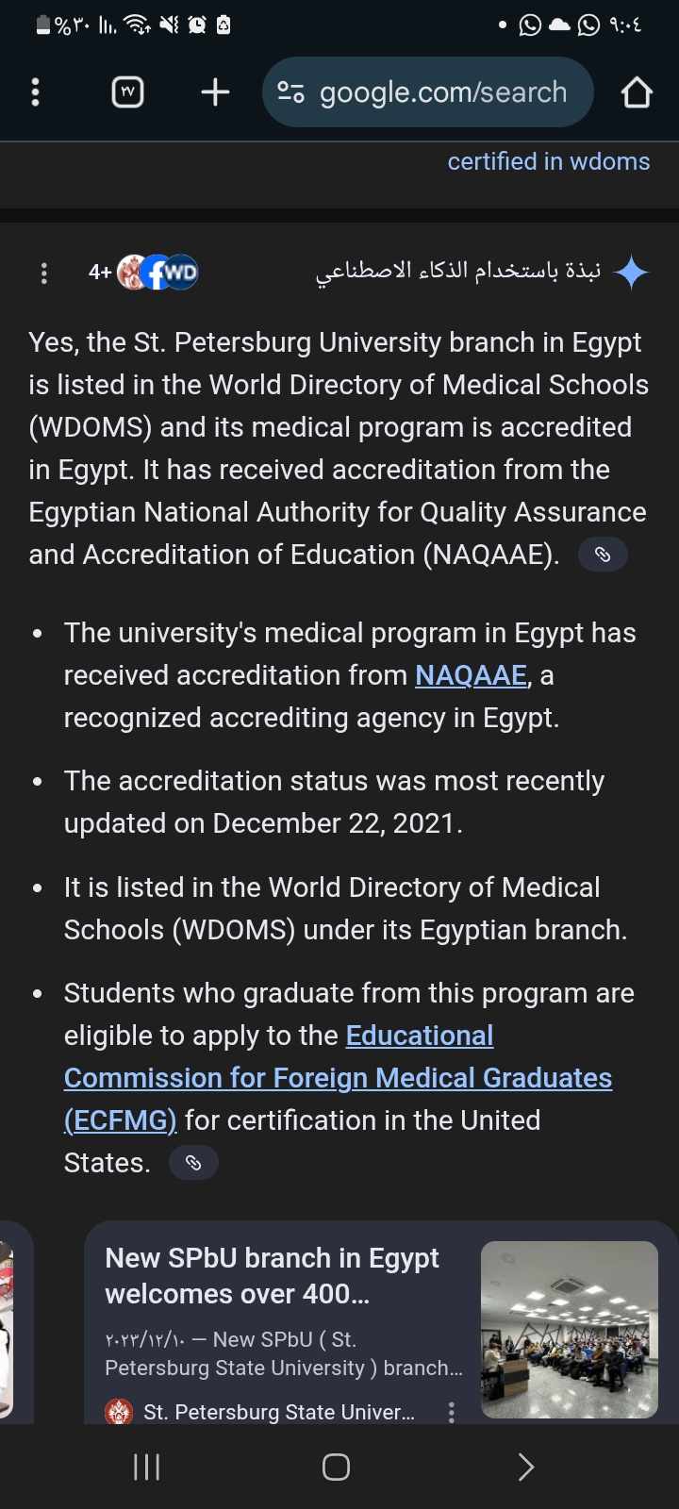Tap 'certified in wdoms' suggestion link
Screen dimensions: 679x1509
click(548, 161)
